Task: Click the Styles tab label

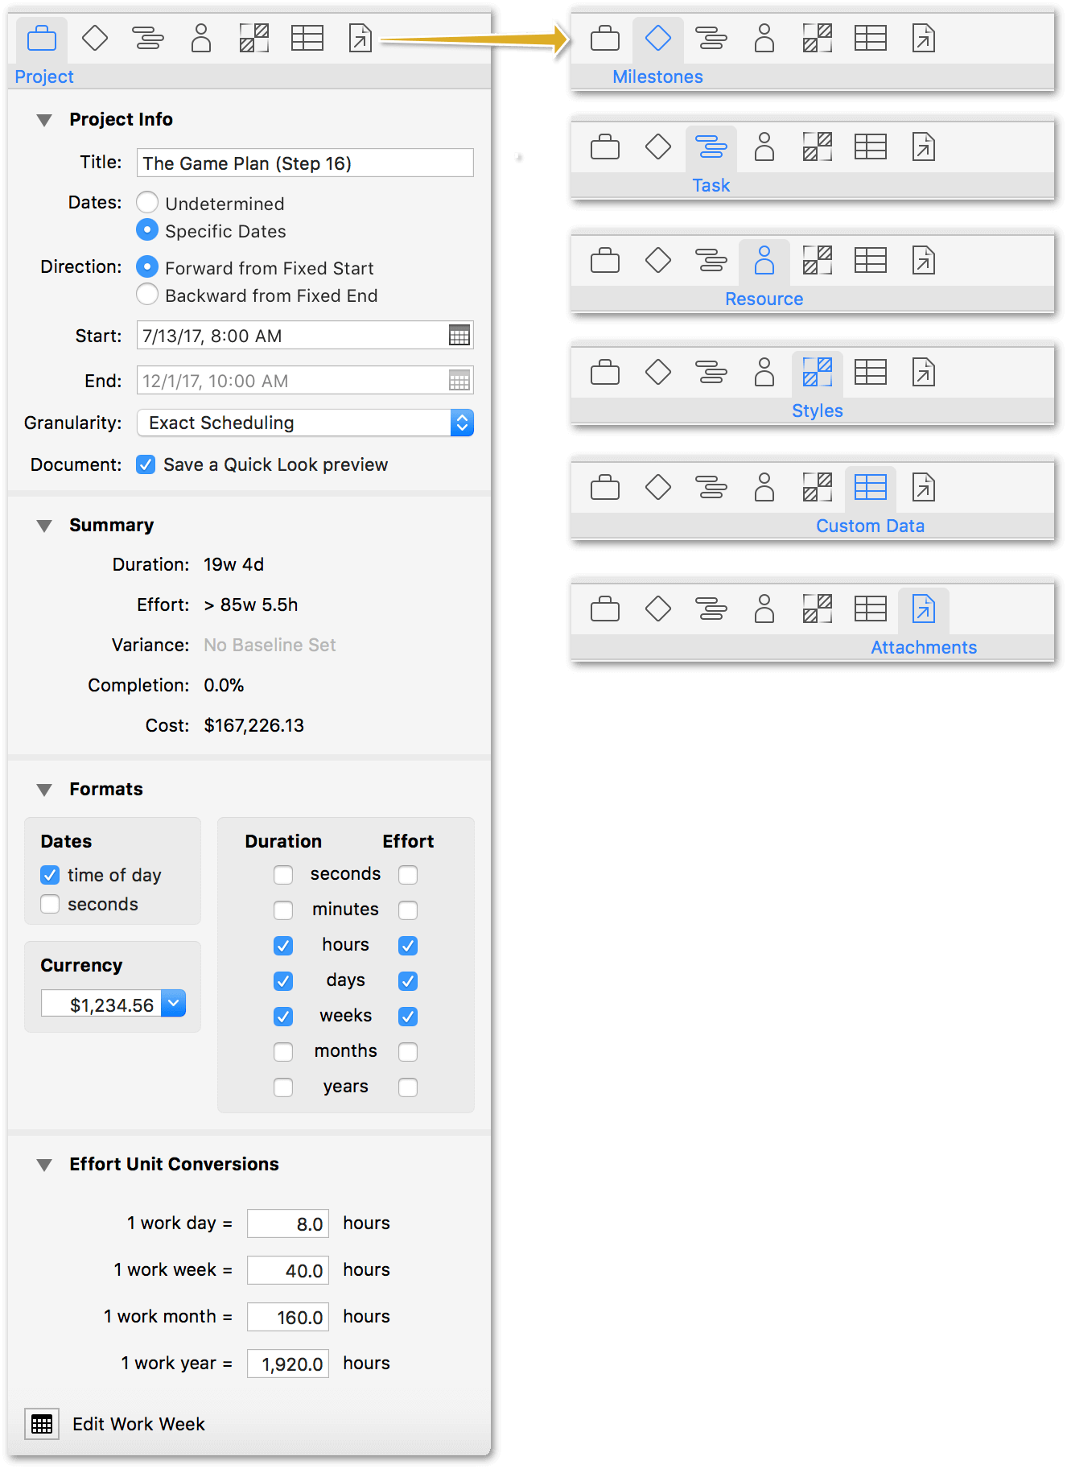Action: [x=817, y=411]
